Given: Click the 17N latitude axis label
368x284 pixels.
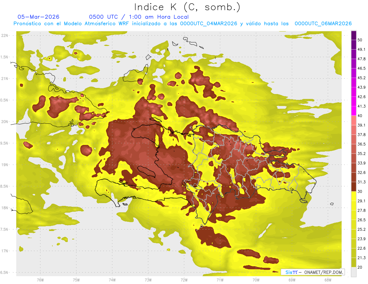Looking at the screenshot, I should 5,251.
